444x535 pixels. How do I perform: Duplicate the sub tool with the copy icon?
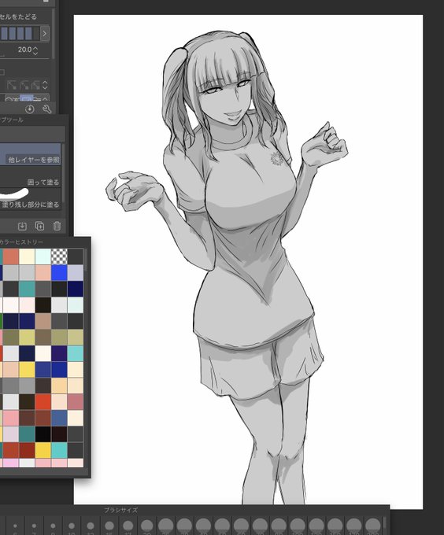pyautogui.click(x=39, y=226)
